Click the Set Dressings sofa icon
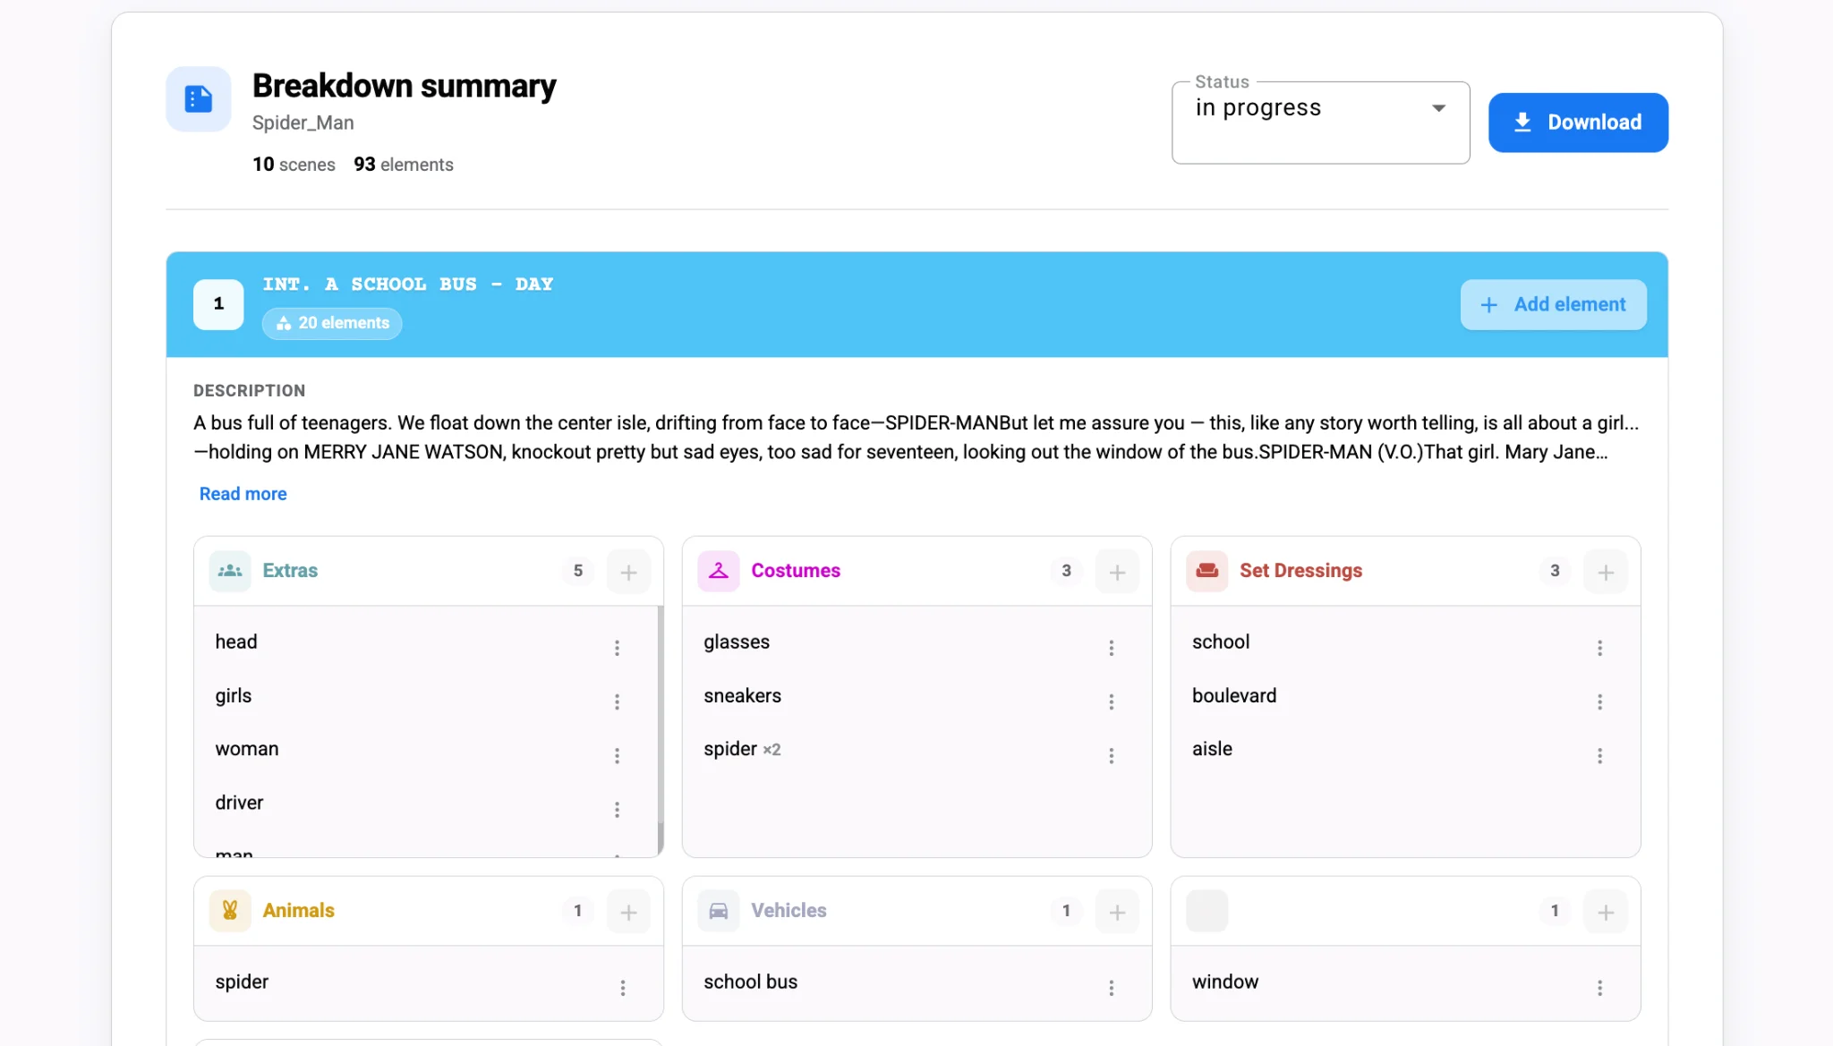The height and width of the screenshot is (1046, 1833). [x=1206, y=571]
